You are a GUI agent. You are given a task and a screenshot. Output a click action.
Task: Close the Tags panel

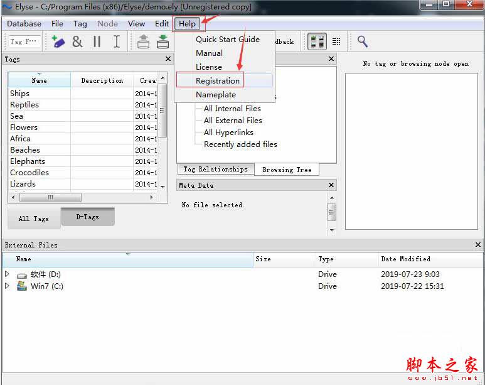(x=168, y=58)
